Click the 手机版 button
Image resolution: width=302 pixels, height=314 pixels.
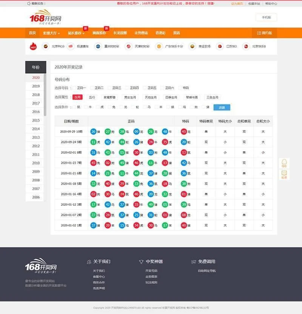pyautogui.click(x=266, y=17)
